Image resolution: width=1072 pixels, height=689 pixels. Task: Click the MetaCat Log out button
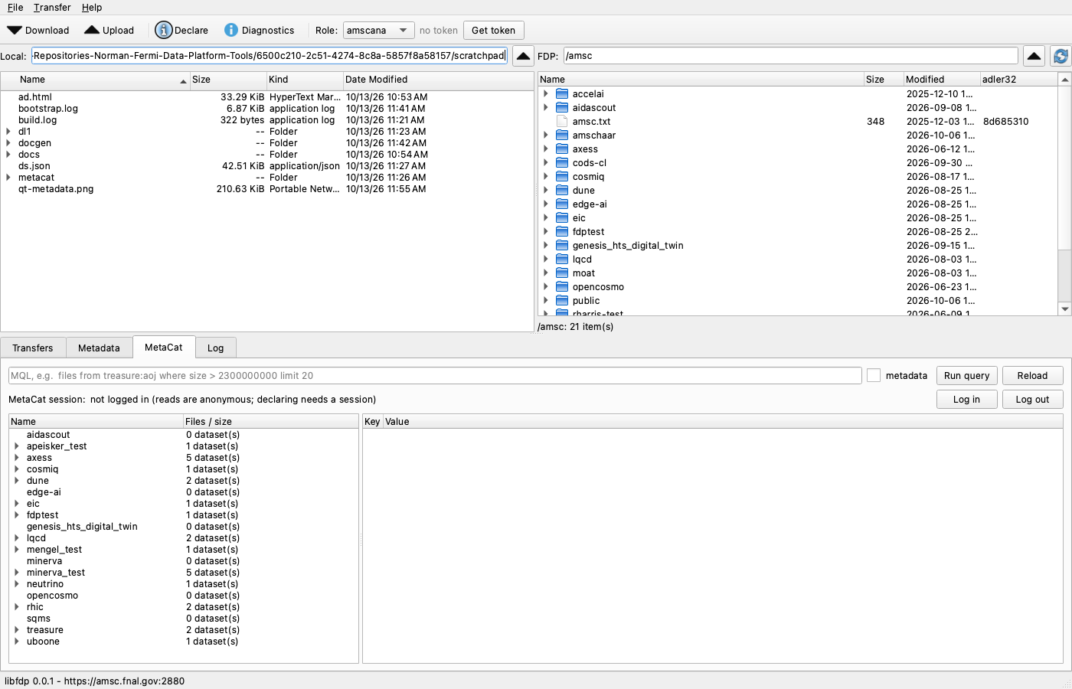pos(1032,400)
